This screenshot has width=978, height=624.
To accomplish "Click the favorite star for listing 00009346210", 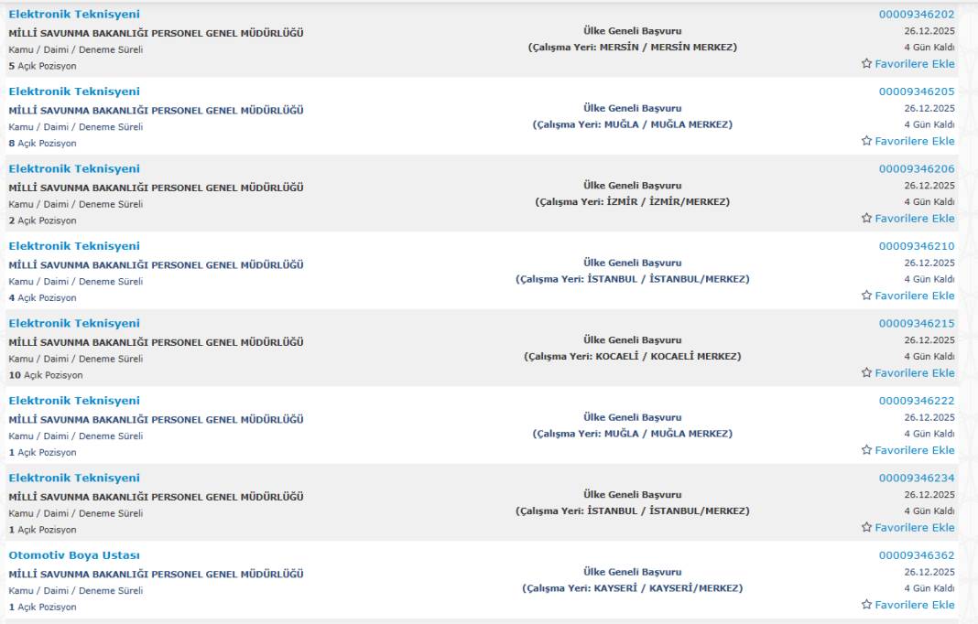I will [866, 296].
